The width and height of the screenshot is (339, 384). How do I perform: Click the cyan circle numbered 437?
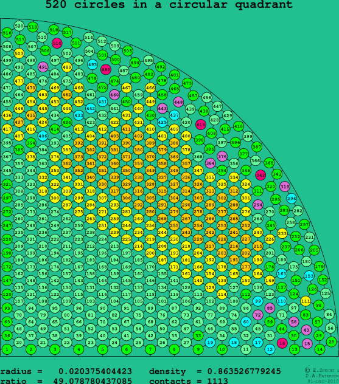click(174, 115)
